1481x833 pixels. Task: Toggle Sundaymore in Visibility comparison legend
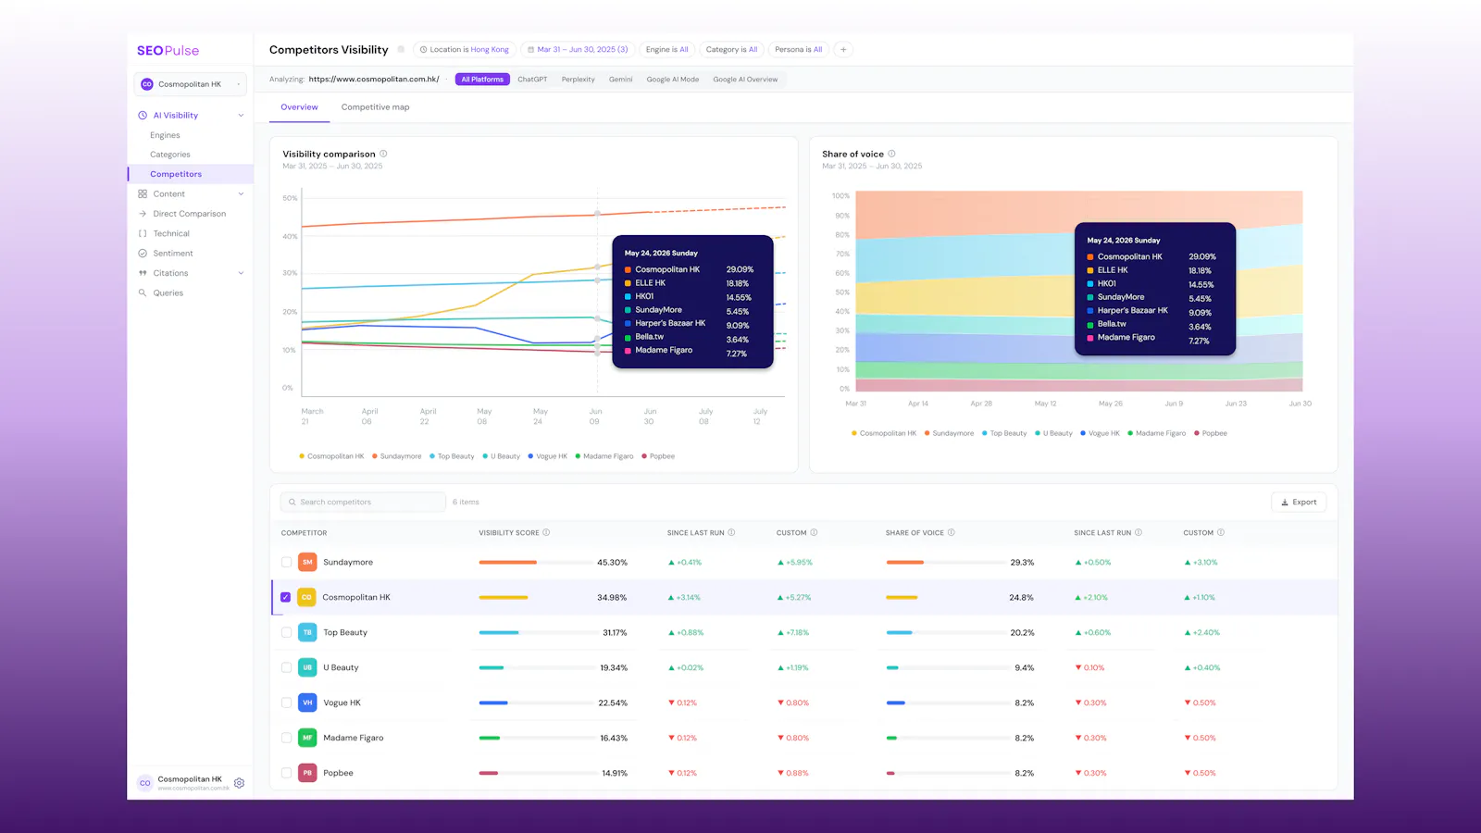click(396, 456)
